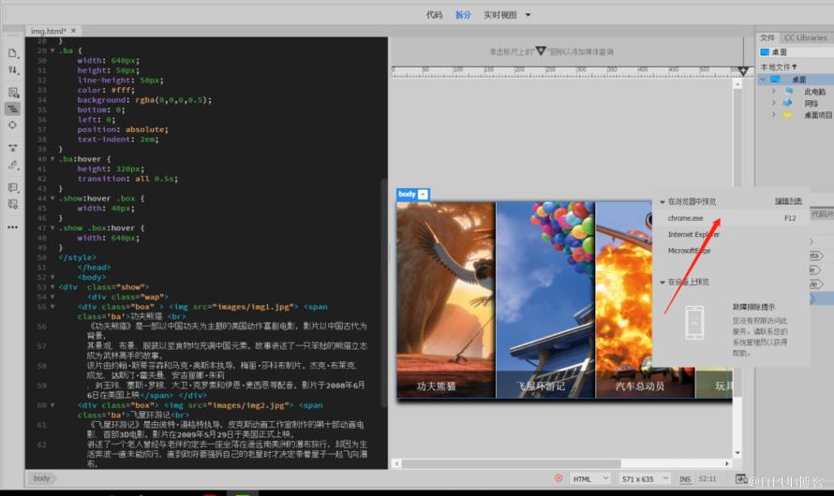Collapse the .show .box:hover rule at line 47

[x=52, y=228]
